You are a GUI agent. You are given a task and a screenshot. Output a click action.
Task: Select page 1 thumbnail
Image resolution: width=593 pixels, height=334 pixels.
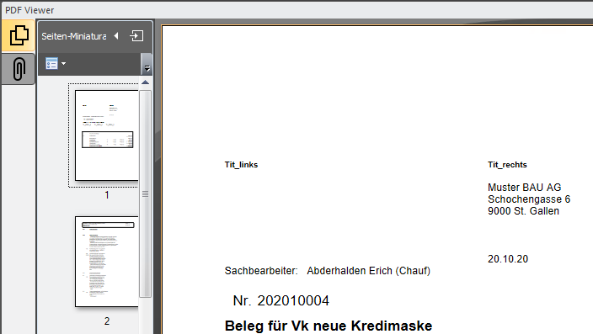point(107,135)
